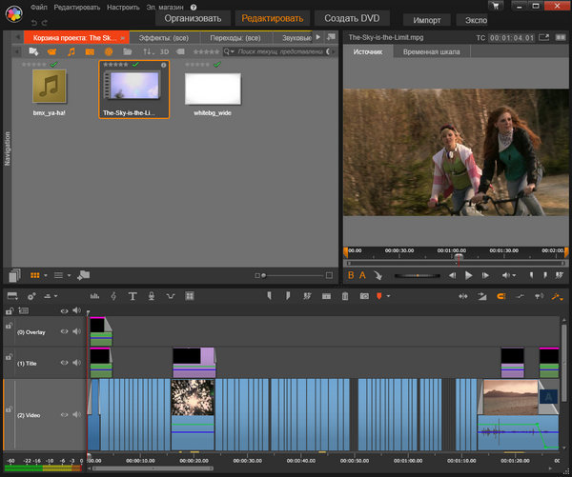Click the snapshot camera icon in timeline toolbar

click(x=363, y=297)
